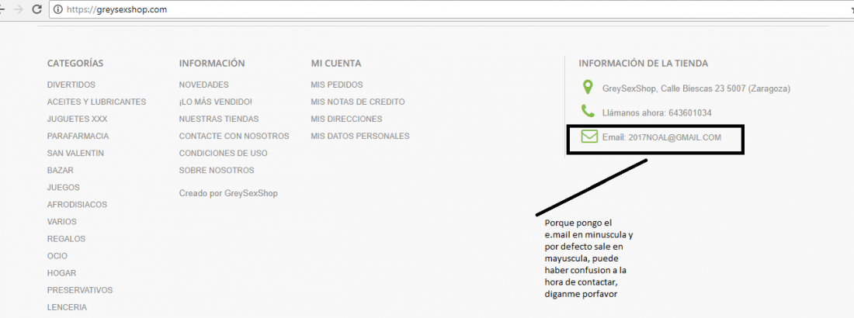Open the HOGAR category
This screenshot has height=318, width=854.
[x=61, y=273]
